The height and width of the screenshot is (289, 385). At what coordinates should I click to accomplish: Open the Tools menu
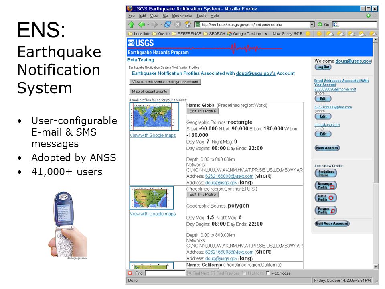coord(201,16)
